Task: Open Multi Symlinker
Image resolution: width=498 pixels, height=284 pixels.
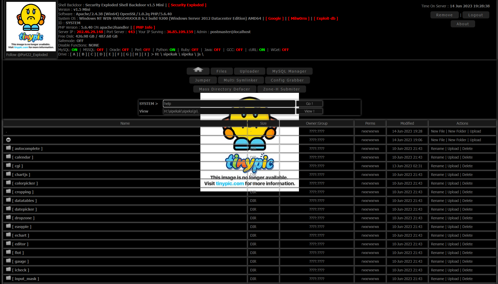Action: coord(241,80)
